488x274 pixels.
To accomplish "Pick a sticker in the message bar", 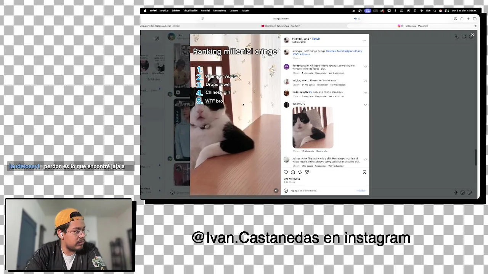I will [x=470, y=193].
